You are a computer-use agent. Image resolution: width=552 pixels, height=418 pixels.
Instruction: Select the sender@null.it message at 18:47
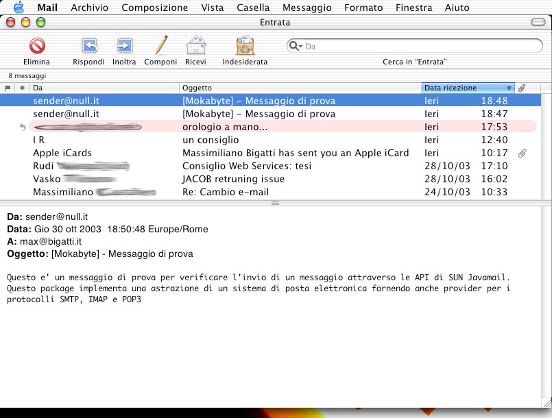pyautogui.click(x=270, y=114)
